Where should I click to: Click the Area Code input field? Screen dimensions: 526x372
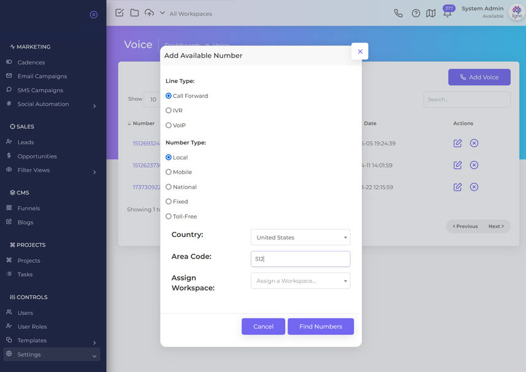(x=300, y=259)
